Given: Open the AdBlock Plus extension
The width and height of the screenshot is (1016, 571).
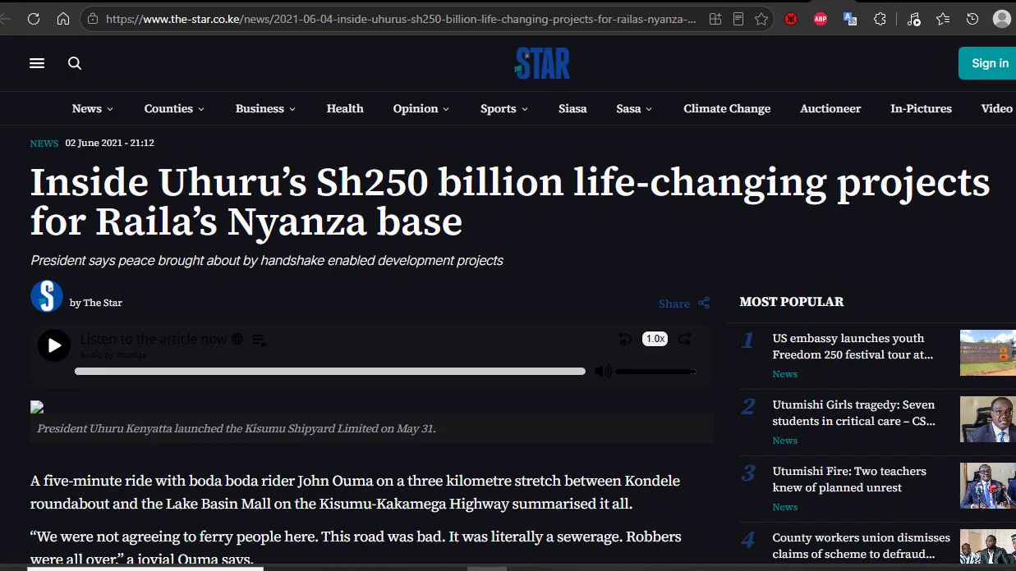Looking at the screenshot, I should 821,19.
